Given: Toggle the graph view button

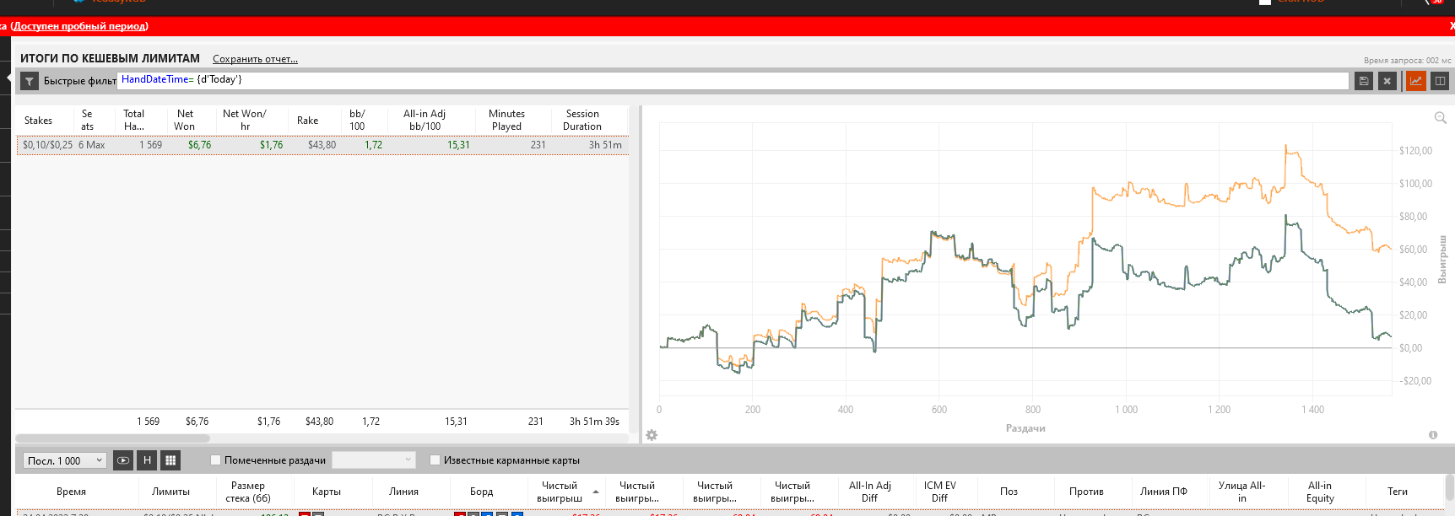Looking at the screenshot, I should point(1415,81).
